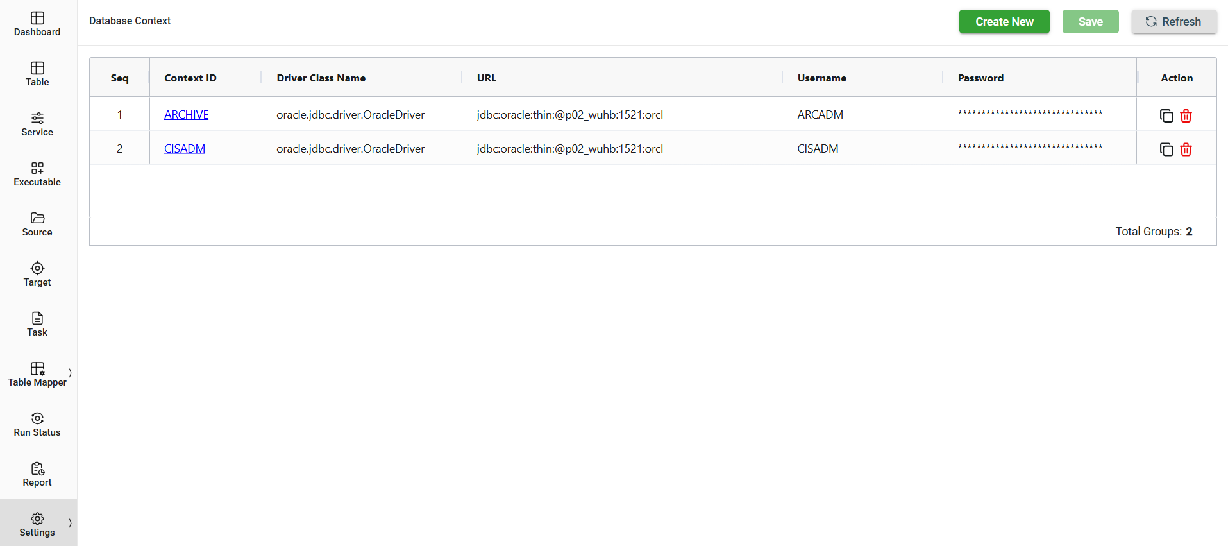The width and height of the screenshot is (1228, 546).
Task: Navigate to the Target section
Action: 37,275
